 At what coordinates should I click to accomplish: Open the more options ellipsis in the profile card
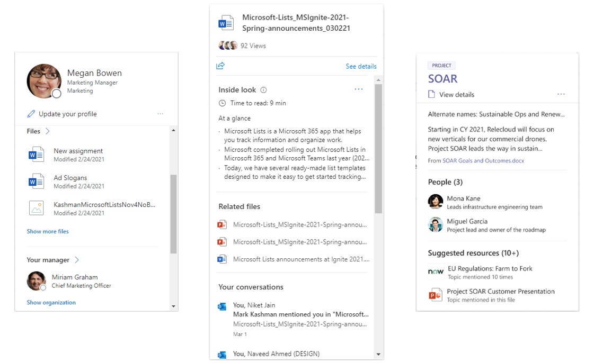[160, 114]
